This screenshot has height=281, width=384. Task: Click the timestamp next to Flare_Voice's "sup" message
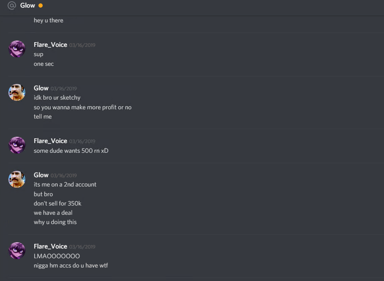82,45
